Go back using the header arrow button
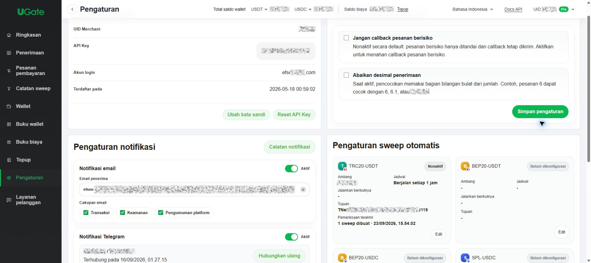This screenshot has width=591, height=263. pos(72,9)
